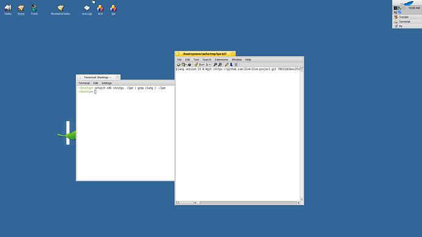The image size is (422, 237).
Task: Select the lpe executable desktop icon
Action: 113,10
